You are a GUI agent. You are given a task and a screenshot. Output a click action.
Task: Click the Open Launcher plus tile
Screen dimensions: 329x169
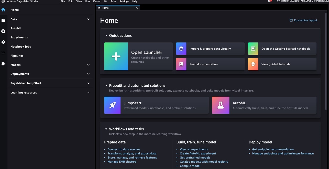[x=116, y=57]
